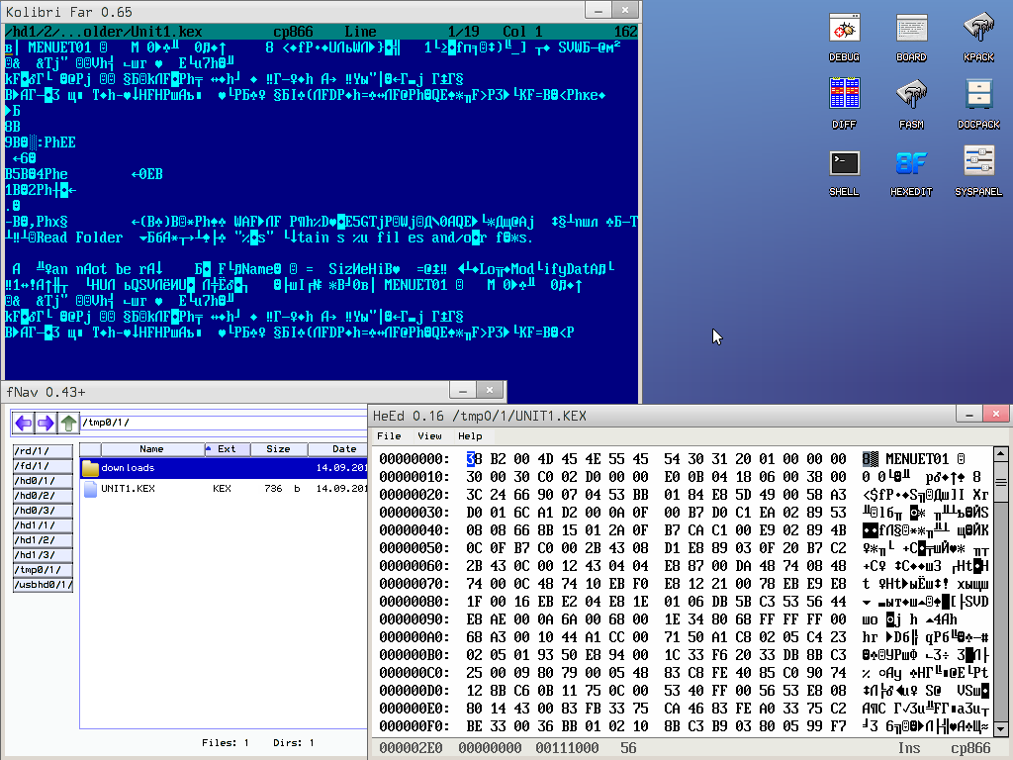The height and width of the screenshot is (760, 1013).
Task: Switch to the /rd/1/ drive
Action: 34,451
